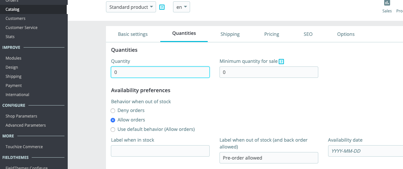Image resolution: width=403 pixels, height=169 pixels.
Task: Open the Pricing tab
Action: click(x=272, y=34)
